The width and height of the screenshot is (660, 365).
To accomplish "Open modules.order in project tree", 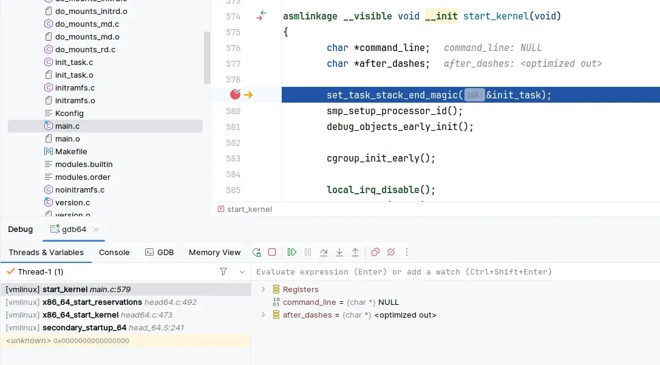I will tap(83, 177).
